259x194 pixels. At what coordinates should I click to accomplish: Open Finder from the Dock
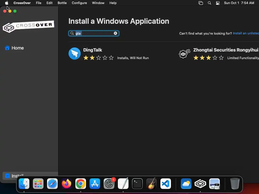(x=24, y=184)
